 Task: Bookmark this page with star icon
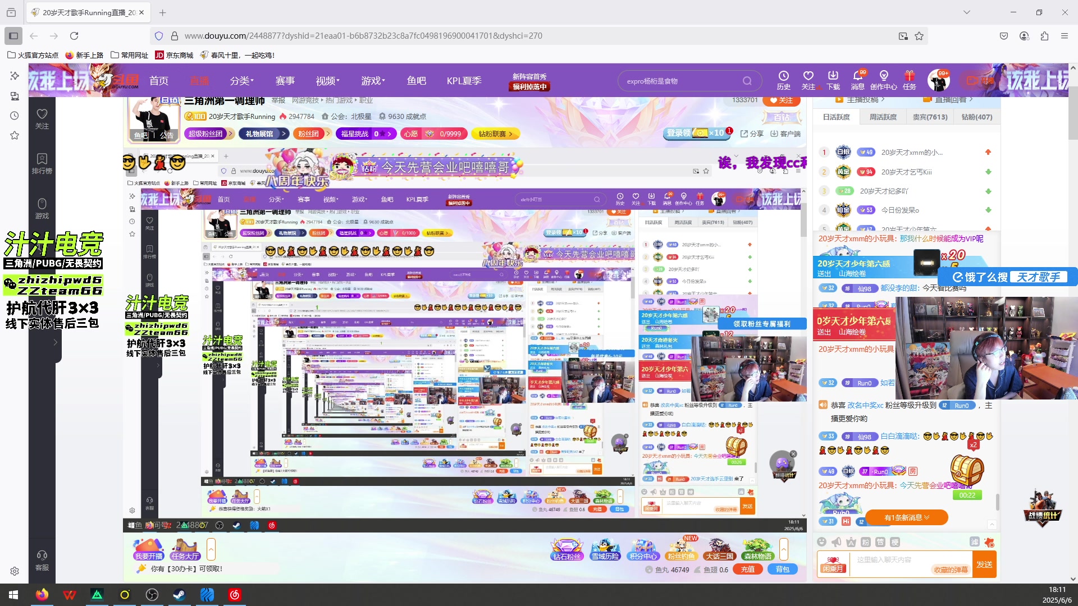[919, 36]
